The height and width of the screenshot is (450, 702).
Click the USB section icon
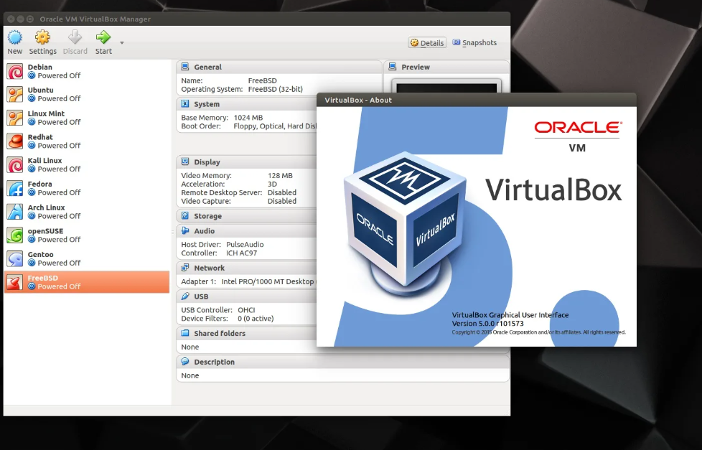(x=185, y=296)
